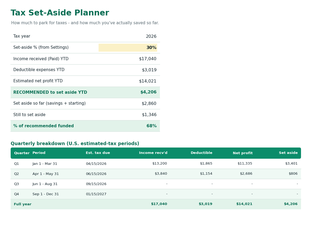This screenshot has height=229, width=317.
Task: Click the Estimated net profit YTD value $14,021
Action: [x=148, y=81]
